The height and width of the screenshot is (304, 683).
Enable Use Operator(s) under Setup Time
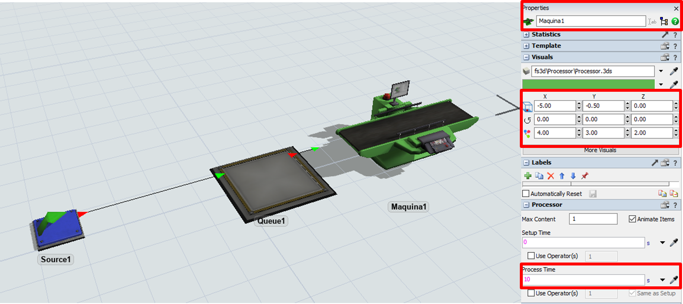(531, 256)
